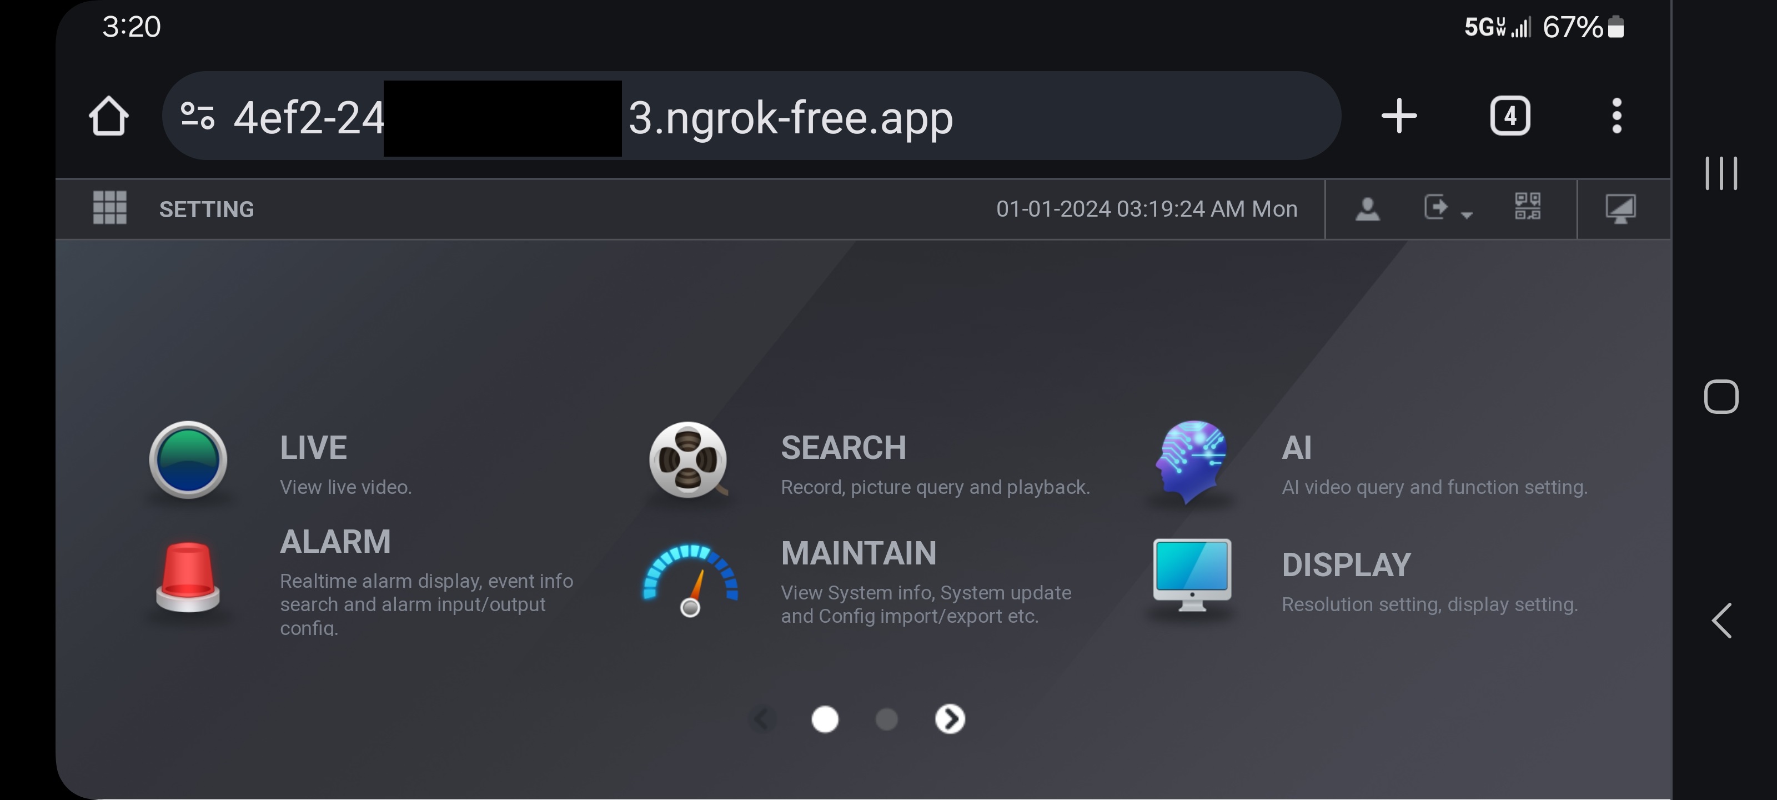The height and width of the screenshot is (800, 1777).
Task: Select the first page indicator dot
Action: pos(824,718)
